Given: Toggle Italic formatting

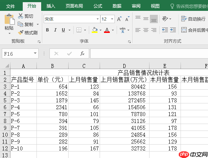Looking at the screenshot, I should (55, 30).
